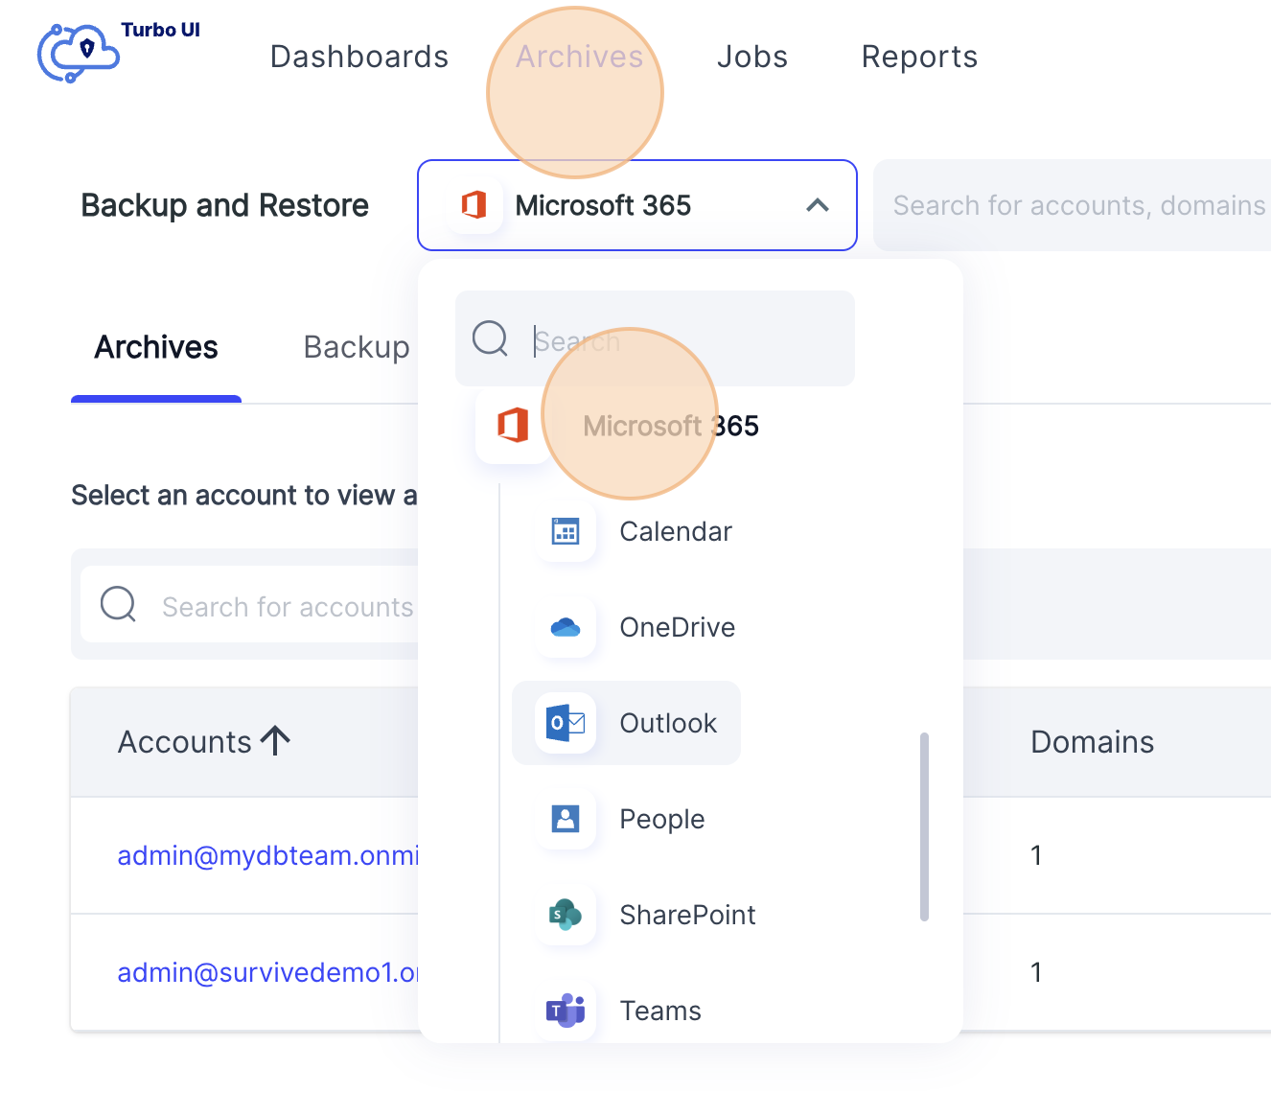The width and height of the screenshot is (1271, 1093).
Task: Select Outlook from the service list
Action: [668, 723]
